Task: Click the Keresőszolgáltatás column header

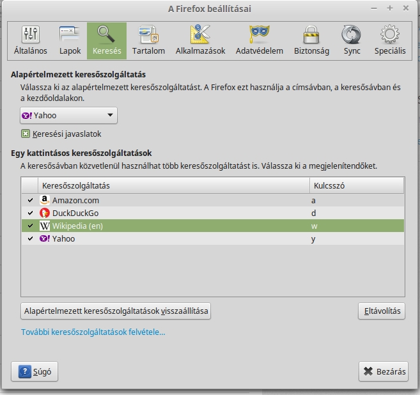Action: pos(174,185)
